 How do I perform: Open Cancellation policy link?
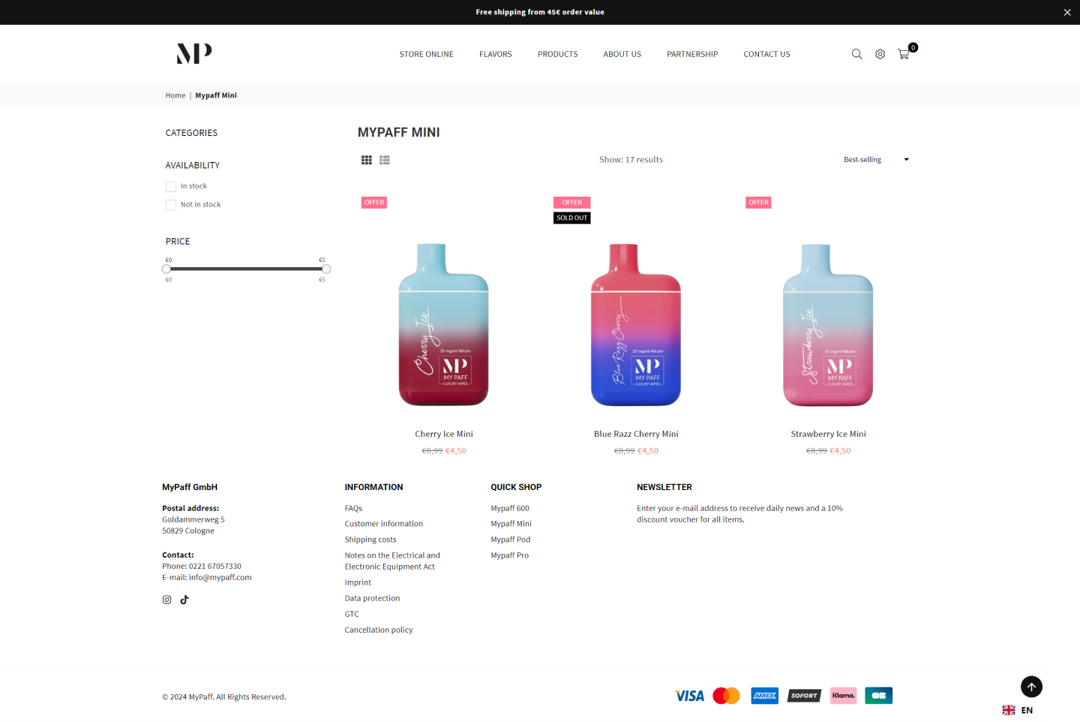pyautogui.click(x=379, y=630)
